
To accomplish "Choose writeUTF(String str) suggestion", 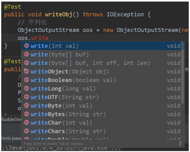I will click(x=102, y=97).
